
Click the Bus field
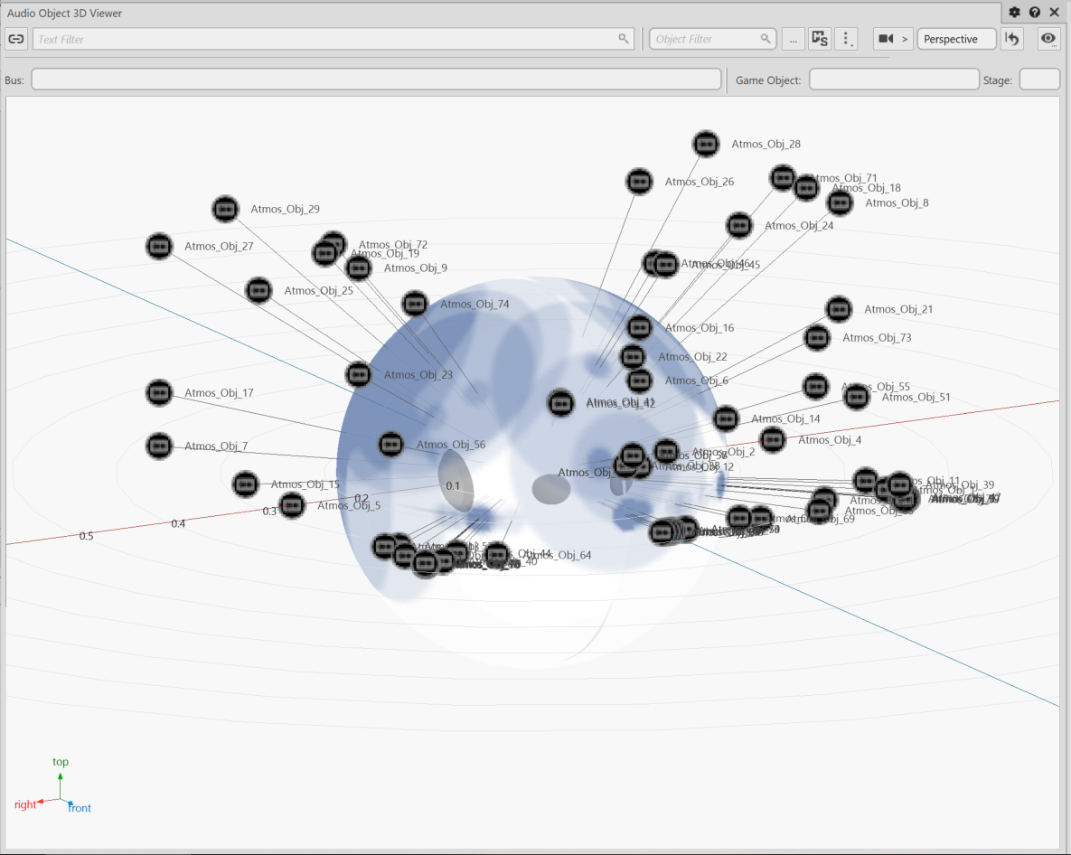(376, 80)
